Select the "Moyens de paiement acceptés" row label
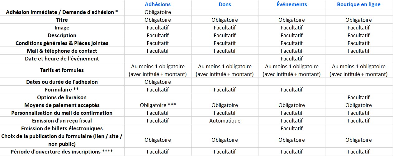The width and height of the screenshot is (393, 156). 62,105
